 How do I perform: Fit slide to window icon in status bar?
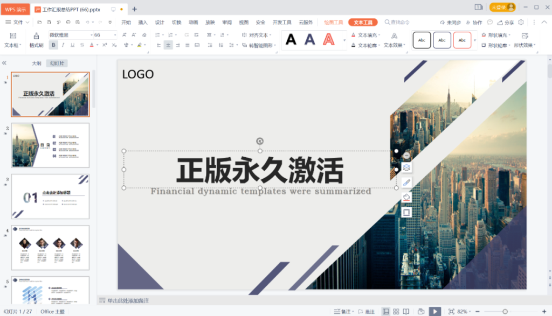[451, 312]
